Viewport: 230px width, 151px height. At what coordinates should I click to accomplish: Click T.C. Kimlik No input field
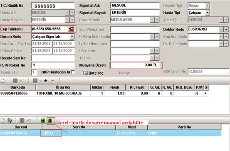(x=53, y=6)
